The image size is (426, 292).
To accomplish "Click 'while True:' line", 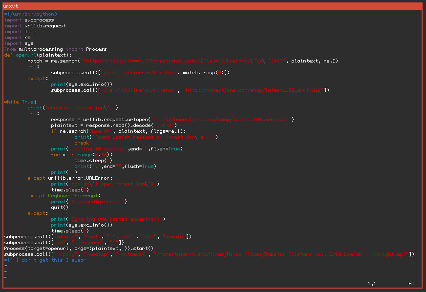I will 20,102.
